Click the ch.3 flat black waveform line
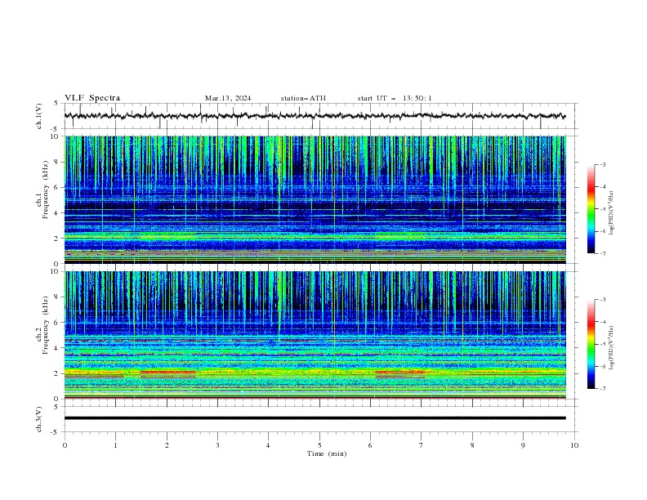647x500 pixels. 315,418
